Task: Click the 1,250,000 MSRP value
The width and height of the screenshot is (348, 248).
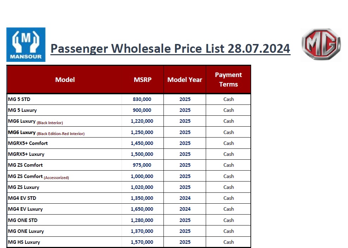Action: 142,132
